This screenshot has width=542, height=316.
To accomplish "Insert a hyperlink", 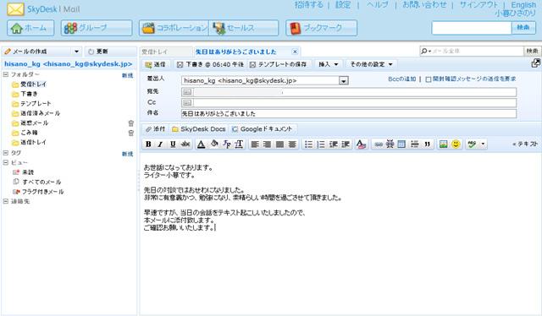I will (379, 144).
